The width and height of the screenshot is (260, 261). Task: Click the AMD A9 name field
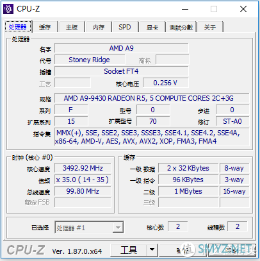pyautogui.click(x=122, y=48)
